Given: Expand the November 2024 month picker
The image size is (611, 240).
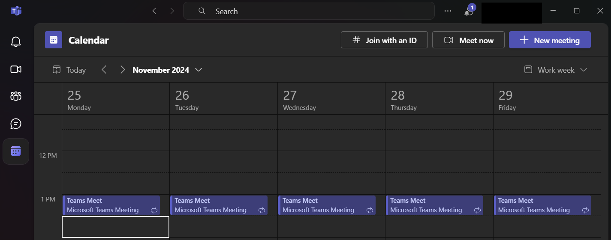Looking at the screenshot, I should 167,70.
